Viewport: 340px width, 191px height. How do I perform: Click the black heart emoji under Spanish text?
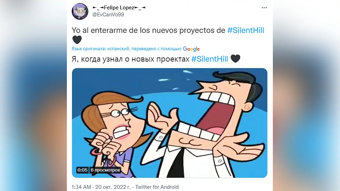(77, 40)
